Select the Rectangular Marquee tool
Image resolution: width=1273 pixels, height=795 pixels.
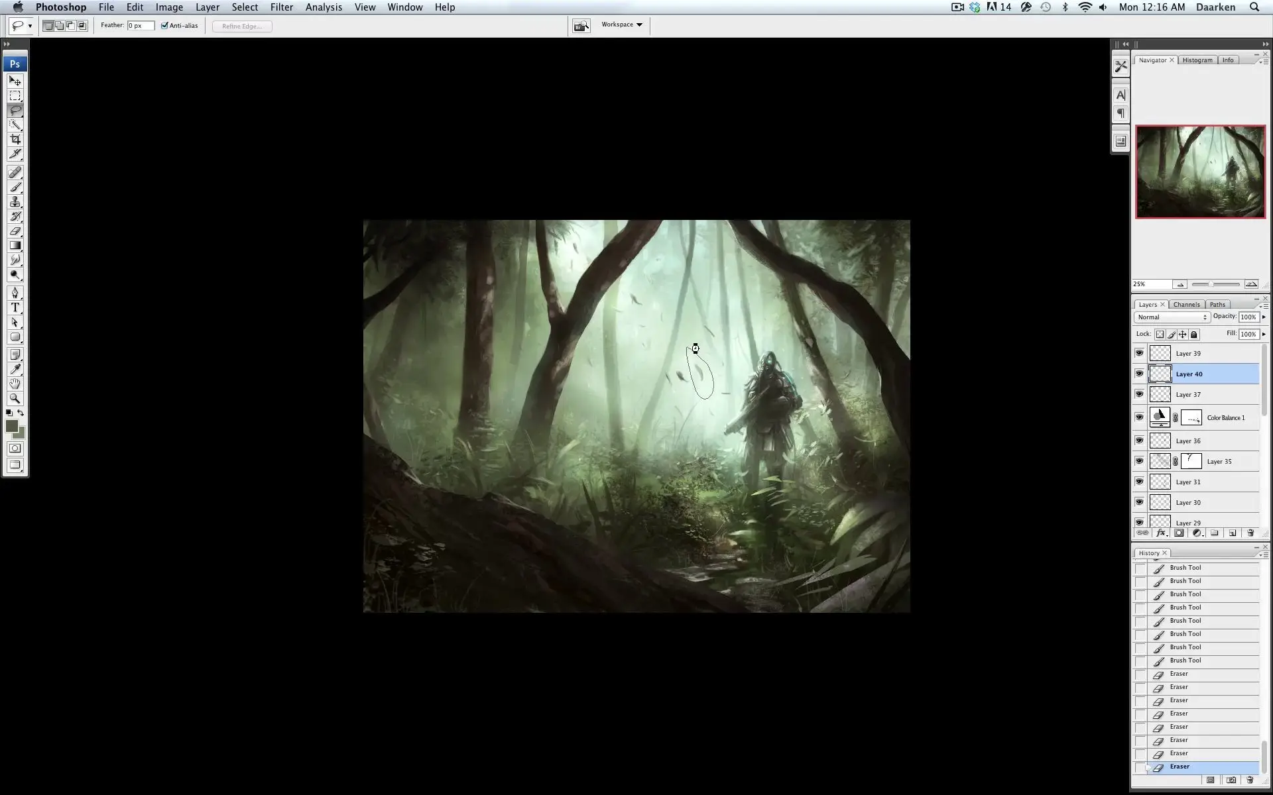point(15,95)
